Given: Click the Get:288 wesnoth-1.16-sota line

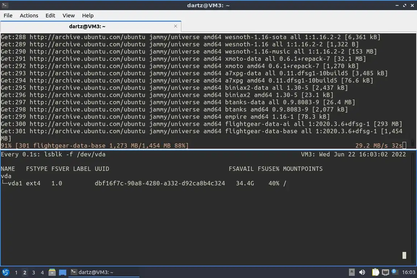Looking at the screenshot, I should tap(190, 37).
